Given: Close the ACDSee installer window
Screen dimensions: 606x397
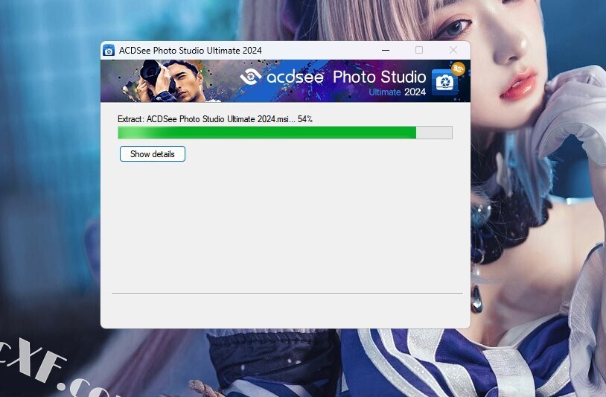Looking at the screenshot, I should click(453, 50).
